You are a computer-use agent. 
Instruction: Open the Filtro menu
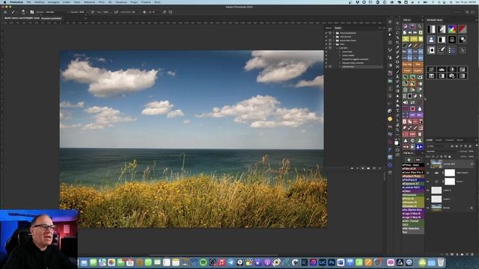[102, 2]
